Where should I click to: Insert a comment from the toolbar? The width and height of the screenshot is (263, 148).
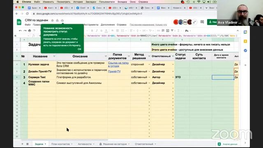[163, 30]
